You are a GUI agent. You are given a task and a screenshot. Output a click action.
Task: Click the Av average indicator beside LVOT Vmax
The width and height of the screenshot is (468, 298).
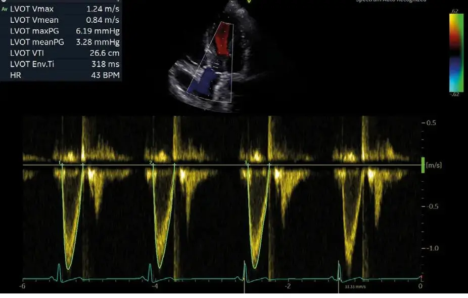coord(5,9)
